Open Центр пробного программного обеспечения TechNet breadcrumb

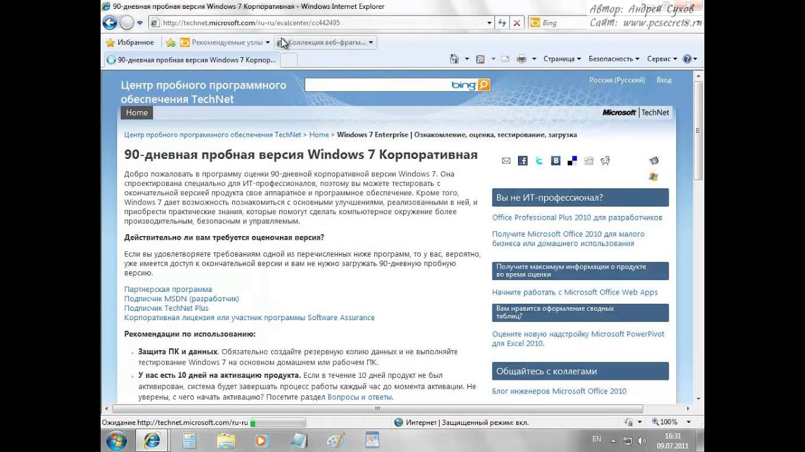[x=213, y=134]
